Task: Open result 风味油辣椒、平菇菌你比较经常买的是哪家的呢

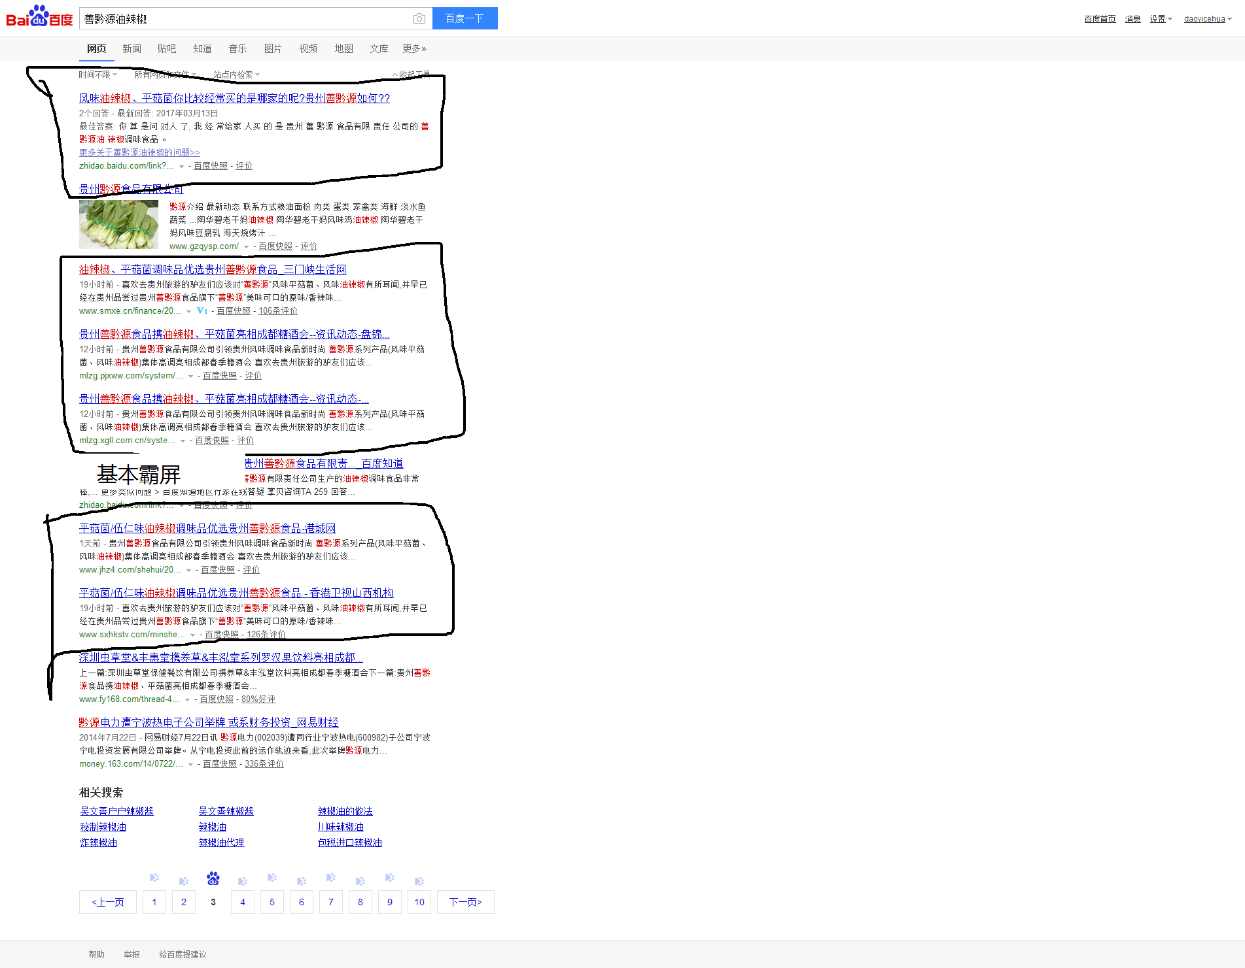Action: tap(234, 98)
